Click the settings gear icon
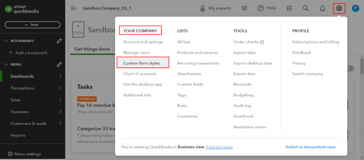This screenshot has height=160, width=364. coord(339,8)
